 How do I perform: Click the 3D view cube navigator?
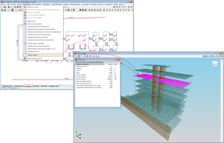tap(214, 63)
